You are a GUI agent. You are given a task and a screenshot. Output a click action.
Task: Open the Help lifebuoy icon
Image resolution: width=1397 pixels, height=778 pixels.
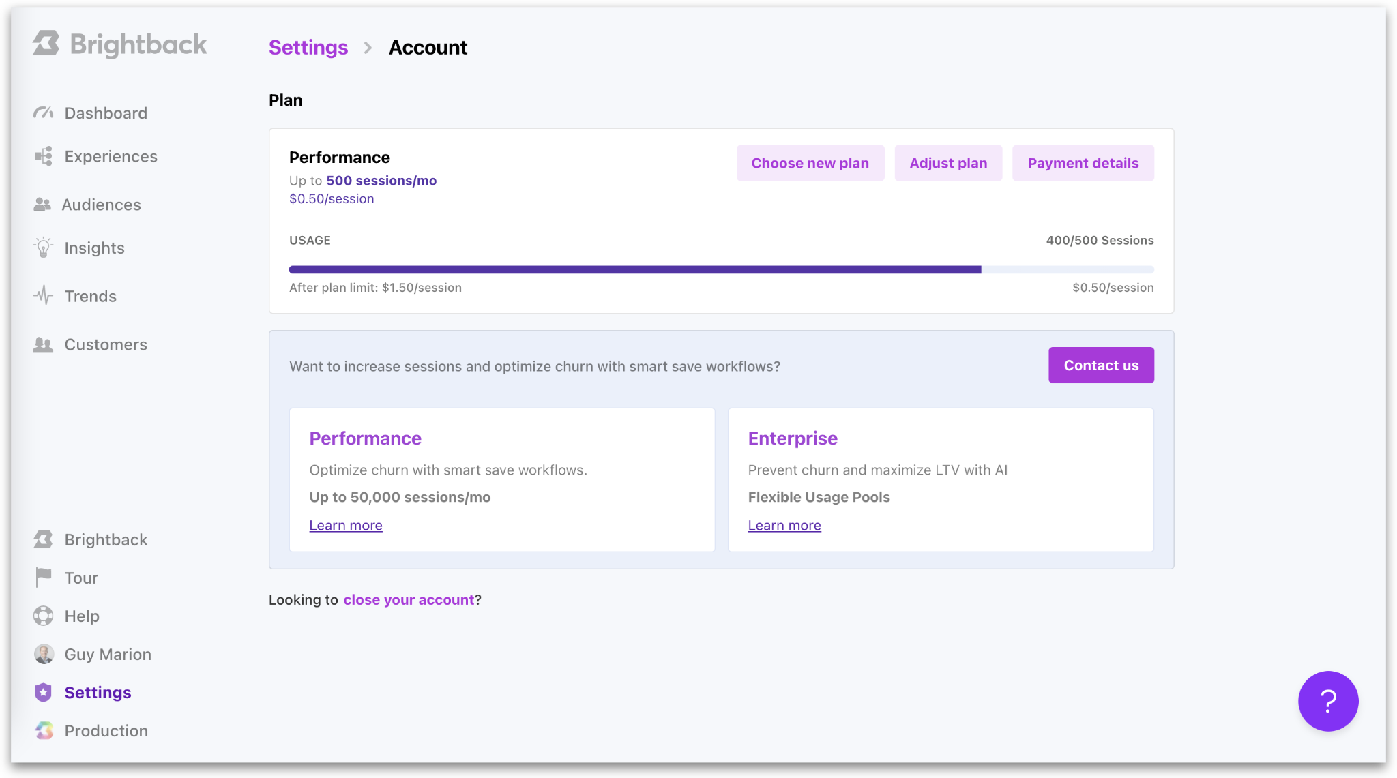pyautogui.click(x=44, y=616)
